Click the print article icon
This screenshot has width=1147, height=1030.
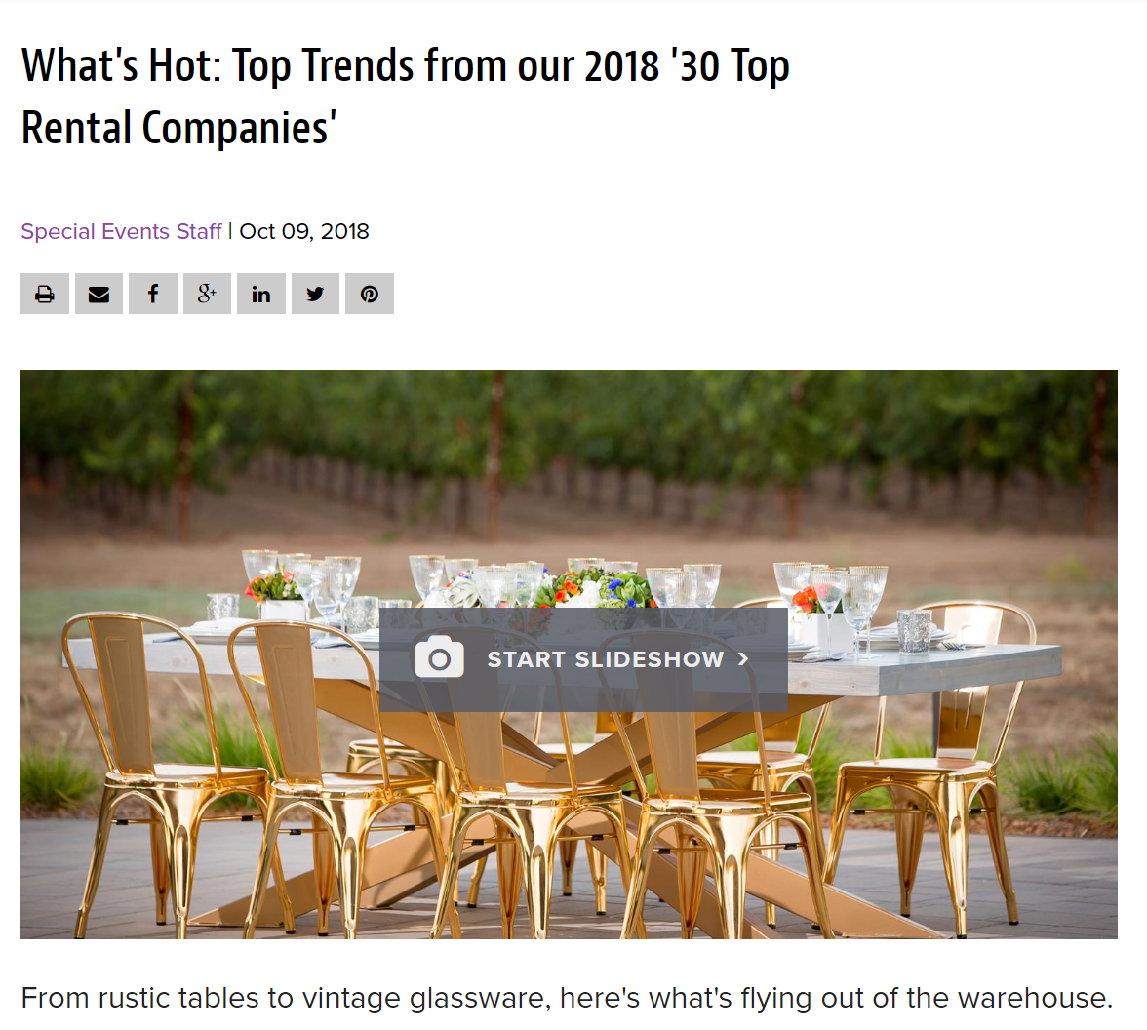click(45, 294)
